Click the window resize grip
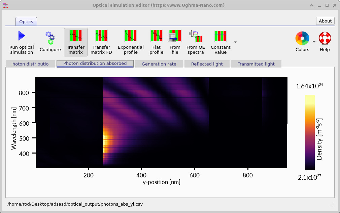 pos(332,205)
